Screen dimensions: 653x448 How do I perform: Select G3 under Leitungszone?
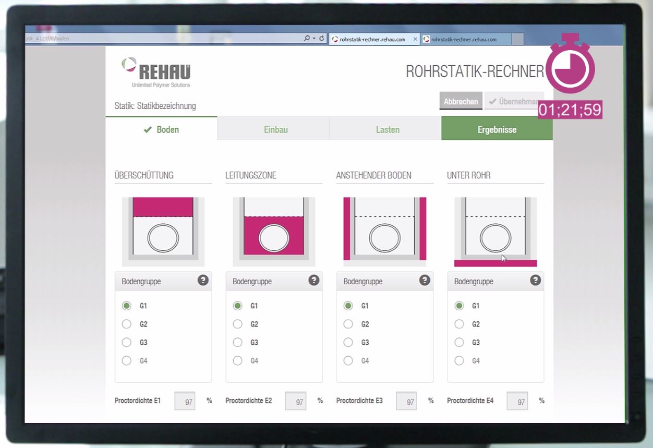tap(238, 343)
